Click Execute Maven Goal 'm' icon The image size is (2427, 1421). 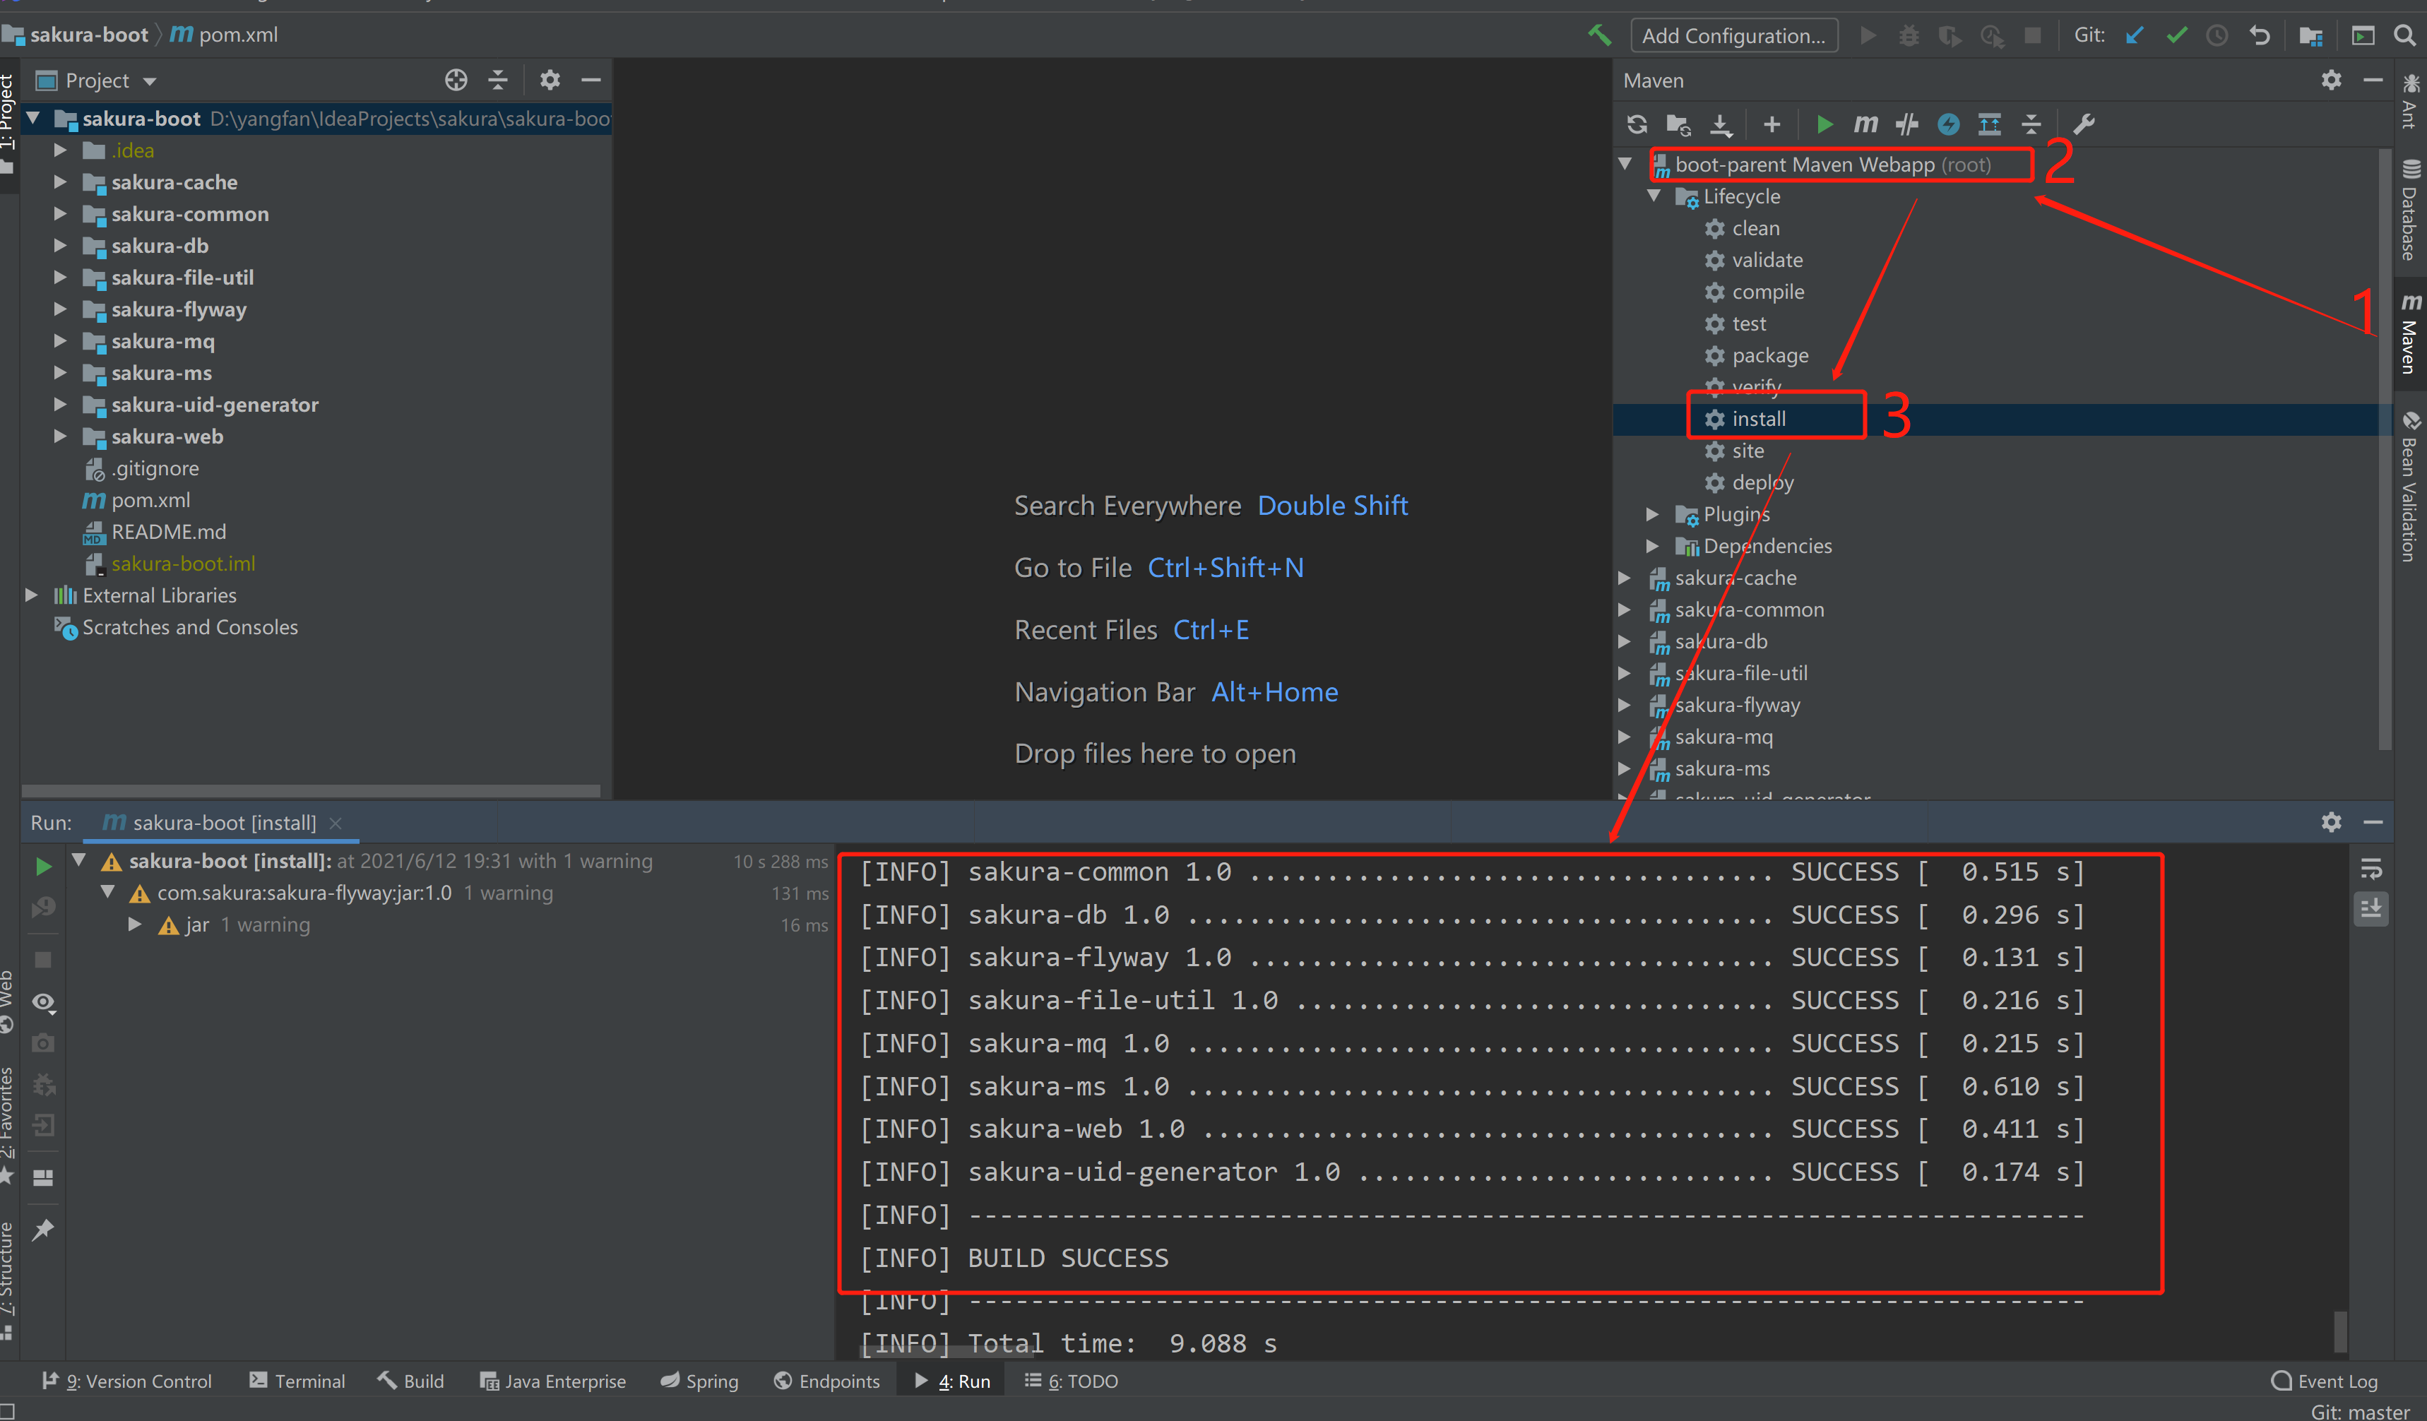(1865, 124)
